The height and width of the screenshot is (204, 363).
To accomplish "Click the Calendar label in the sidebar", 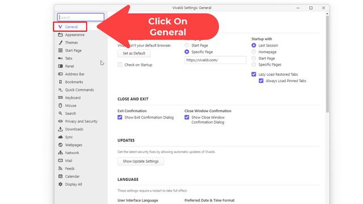I will (72, 176).
